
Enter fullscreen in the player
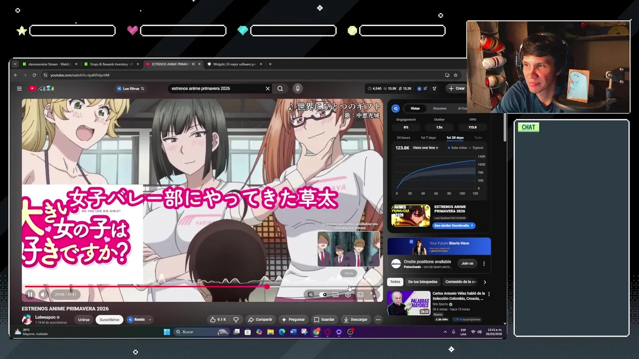click(x=373, y=295)
